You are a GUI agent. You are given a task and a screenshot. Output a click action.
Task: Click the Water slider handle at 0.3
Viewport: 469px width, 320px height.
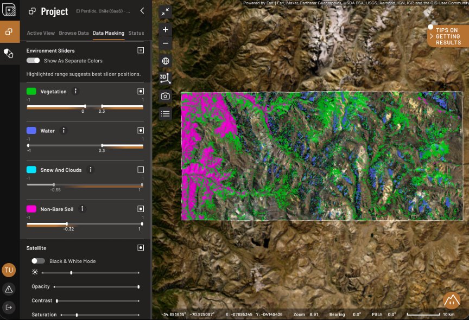coord(102,145)
